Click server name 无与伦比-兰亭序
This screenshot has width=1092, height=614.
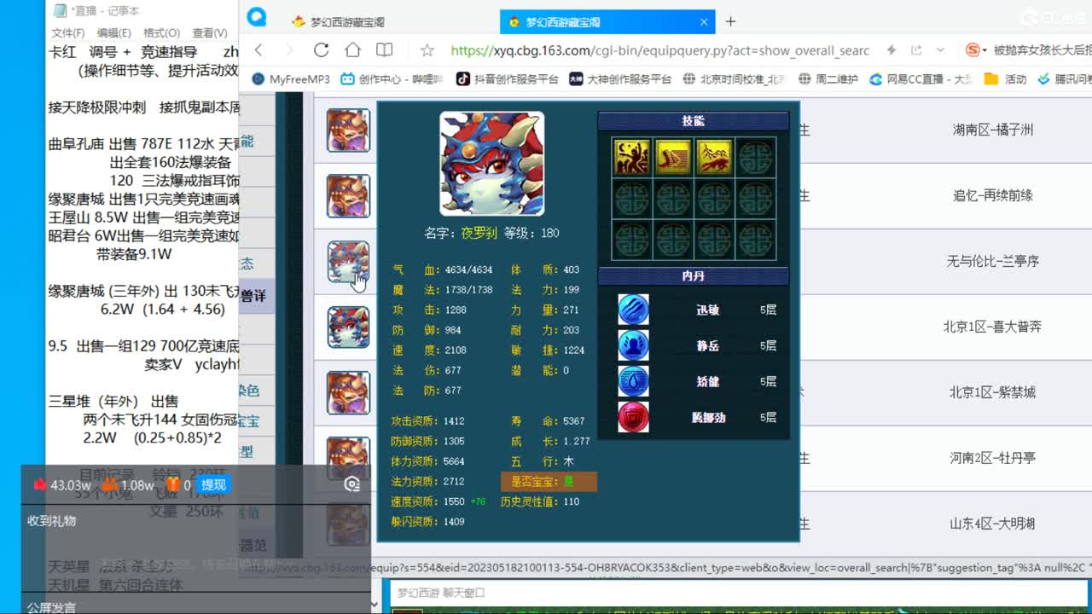[993, 261]
